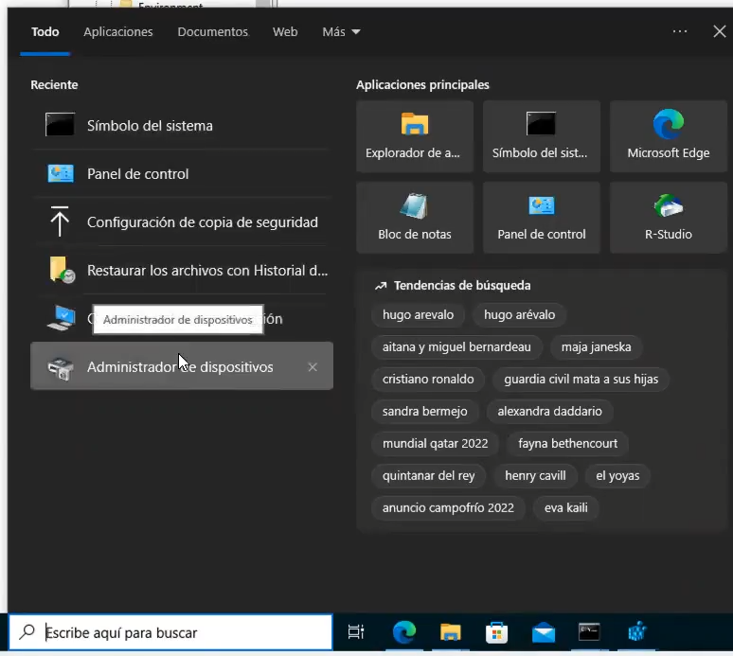The height and width of the screenshot is (656, 733).
Task: Search trend sandra bermejo
Action: [x=425, y=411]
